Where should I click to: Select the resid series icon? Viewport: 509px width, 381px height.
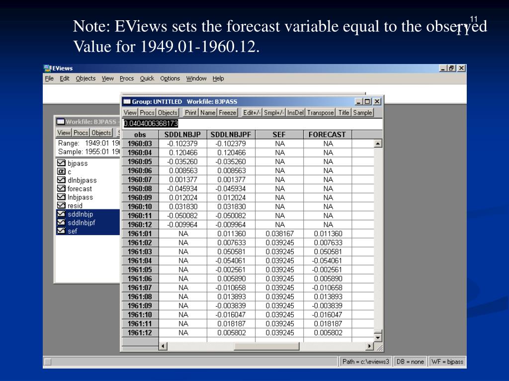coord(61,205)
